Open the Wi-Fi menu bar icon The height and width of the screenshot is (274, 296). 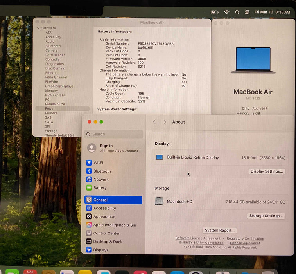point(227,12)
